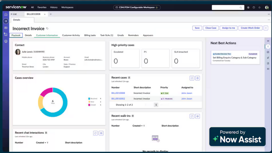
Task: Select the lightbulb Next Best Actions icon
Action: pyautogui.click(x=268, y=46)
